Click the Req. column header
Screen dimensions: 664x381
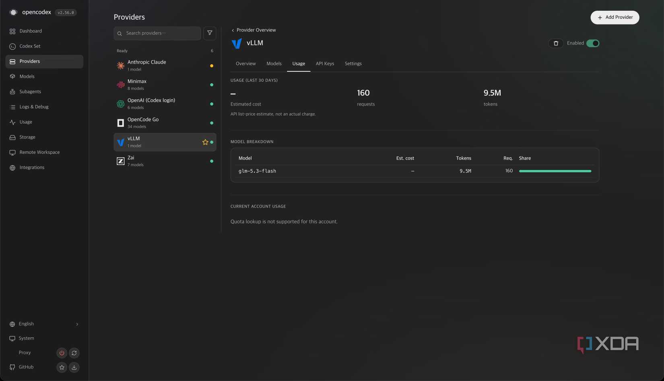508,158
